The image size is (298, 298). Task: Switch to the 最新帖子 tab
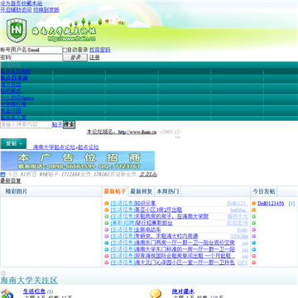pyautogui.click(x=115, y=191)
